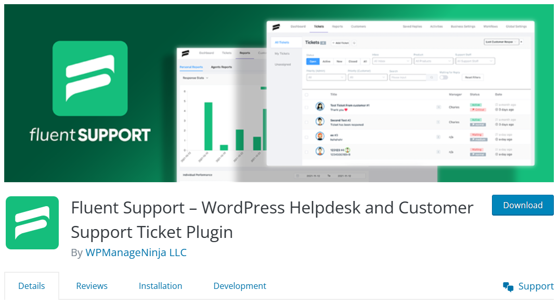Viewport: 558px width, 303px height.
Task: Click the magnifier icon inside the Search filter field
Action: pyautogui.click(x=432, y=78)
